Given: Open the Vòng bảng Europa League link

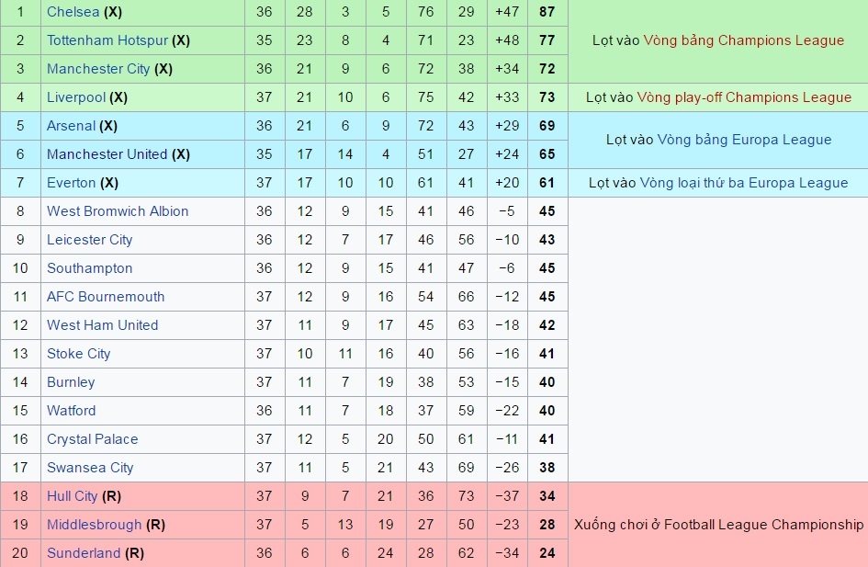Looking at the screenshot, I should click(744, 140).
